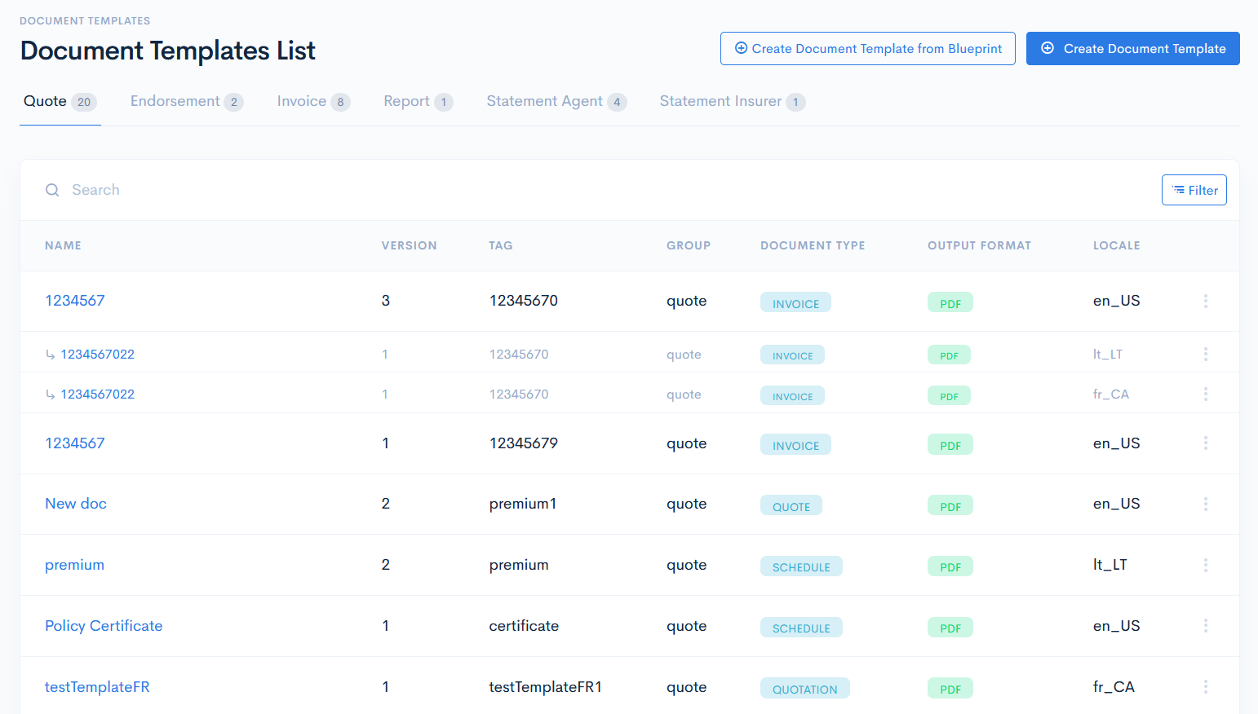The height and width of the screenshot is (714, 1258).
Task: Switch to the Endorsement tab
Action: tap(174, 100)
